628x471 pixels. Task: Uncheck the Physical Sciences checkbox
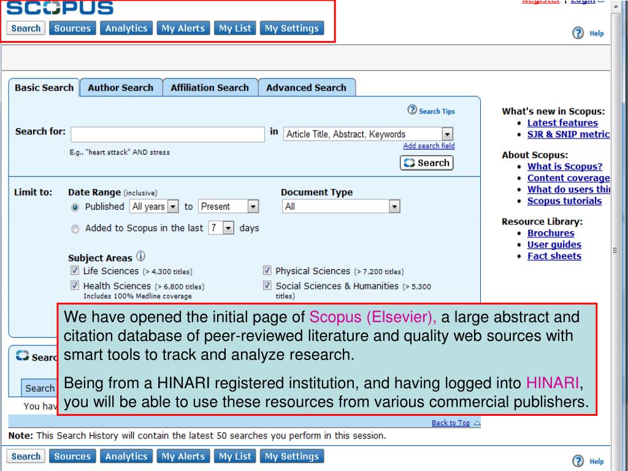pos(267,270)
